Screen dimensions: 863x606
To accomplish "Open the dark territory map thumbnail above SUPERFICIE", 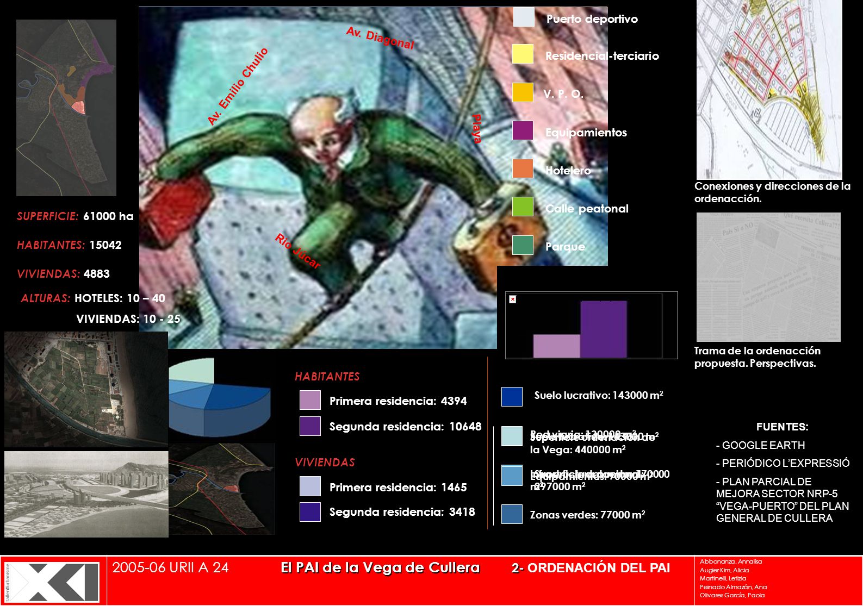I will [x=66, y=108].
